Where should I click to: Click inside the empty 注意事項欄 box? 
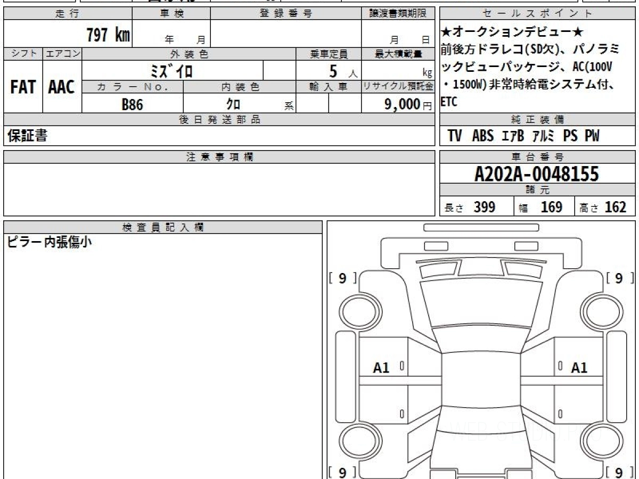pos(218,189)
